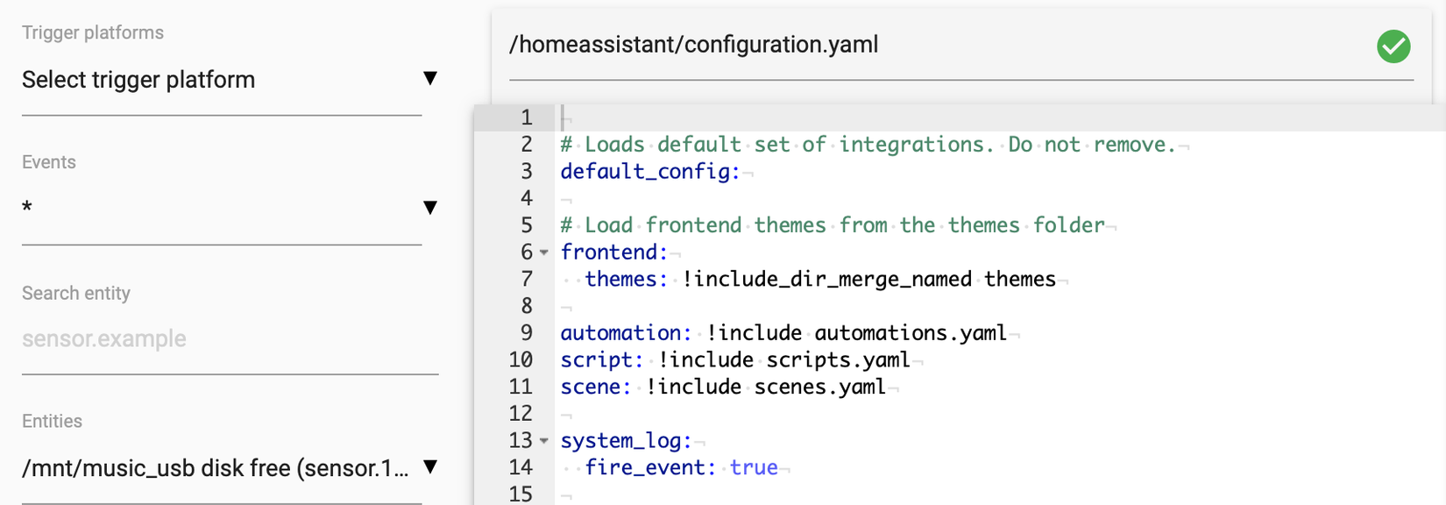
Task: Click line number 12 in the gutter
Action: coord(521,414)
